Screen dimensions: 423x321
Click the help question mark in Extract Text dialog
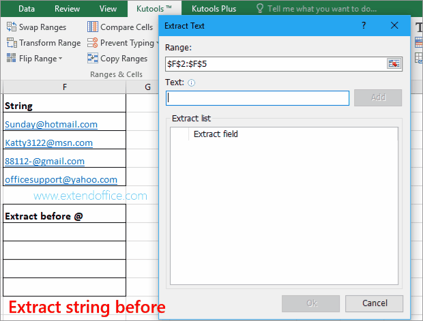(x=364, y=25)
